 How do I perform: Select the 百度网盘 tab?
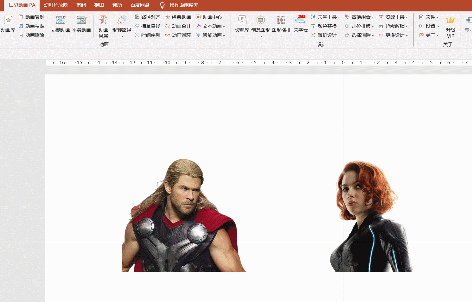pos(140,5)
